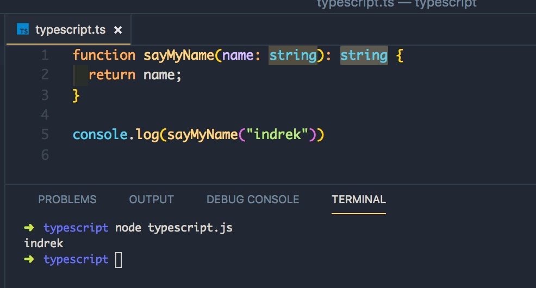Click the "console" object on line 5
Image resolution: width=536 pixels, height=288 pixels.
coord(100,134)
